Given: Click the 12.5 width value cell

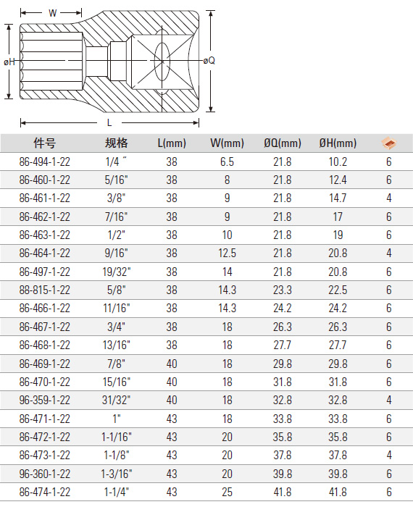Looking at the screenshot, I should (x=227, y=253).
